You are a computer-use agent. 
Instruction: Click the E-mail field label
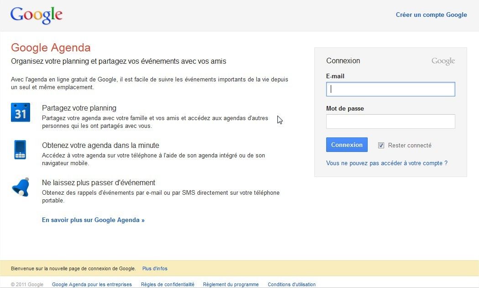(x=335, y=76)
